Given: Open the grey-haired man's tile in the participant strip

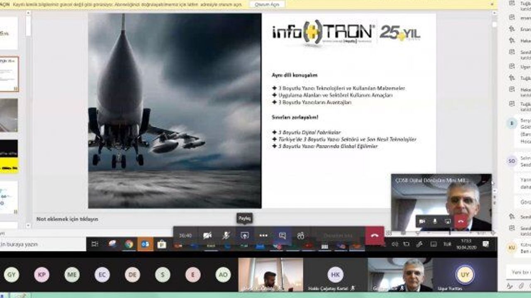Looking at the screenshot, I should (x=400, y=275).
